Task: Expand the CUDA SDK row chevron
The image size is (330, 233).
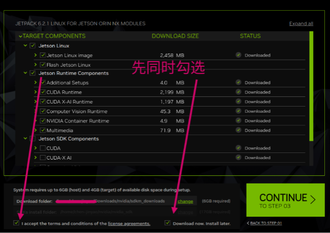Action: pyautogui.click(x=35, y=148)
